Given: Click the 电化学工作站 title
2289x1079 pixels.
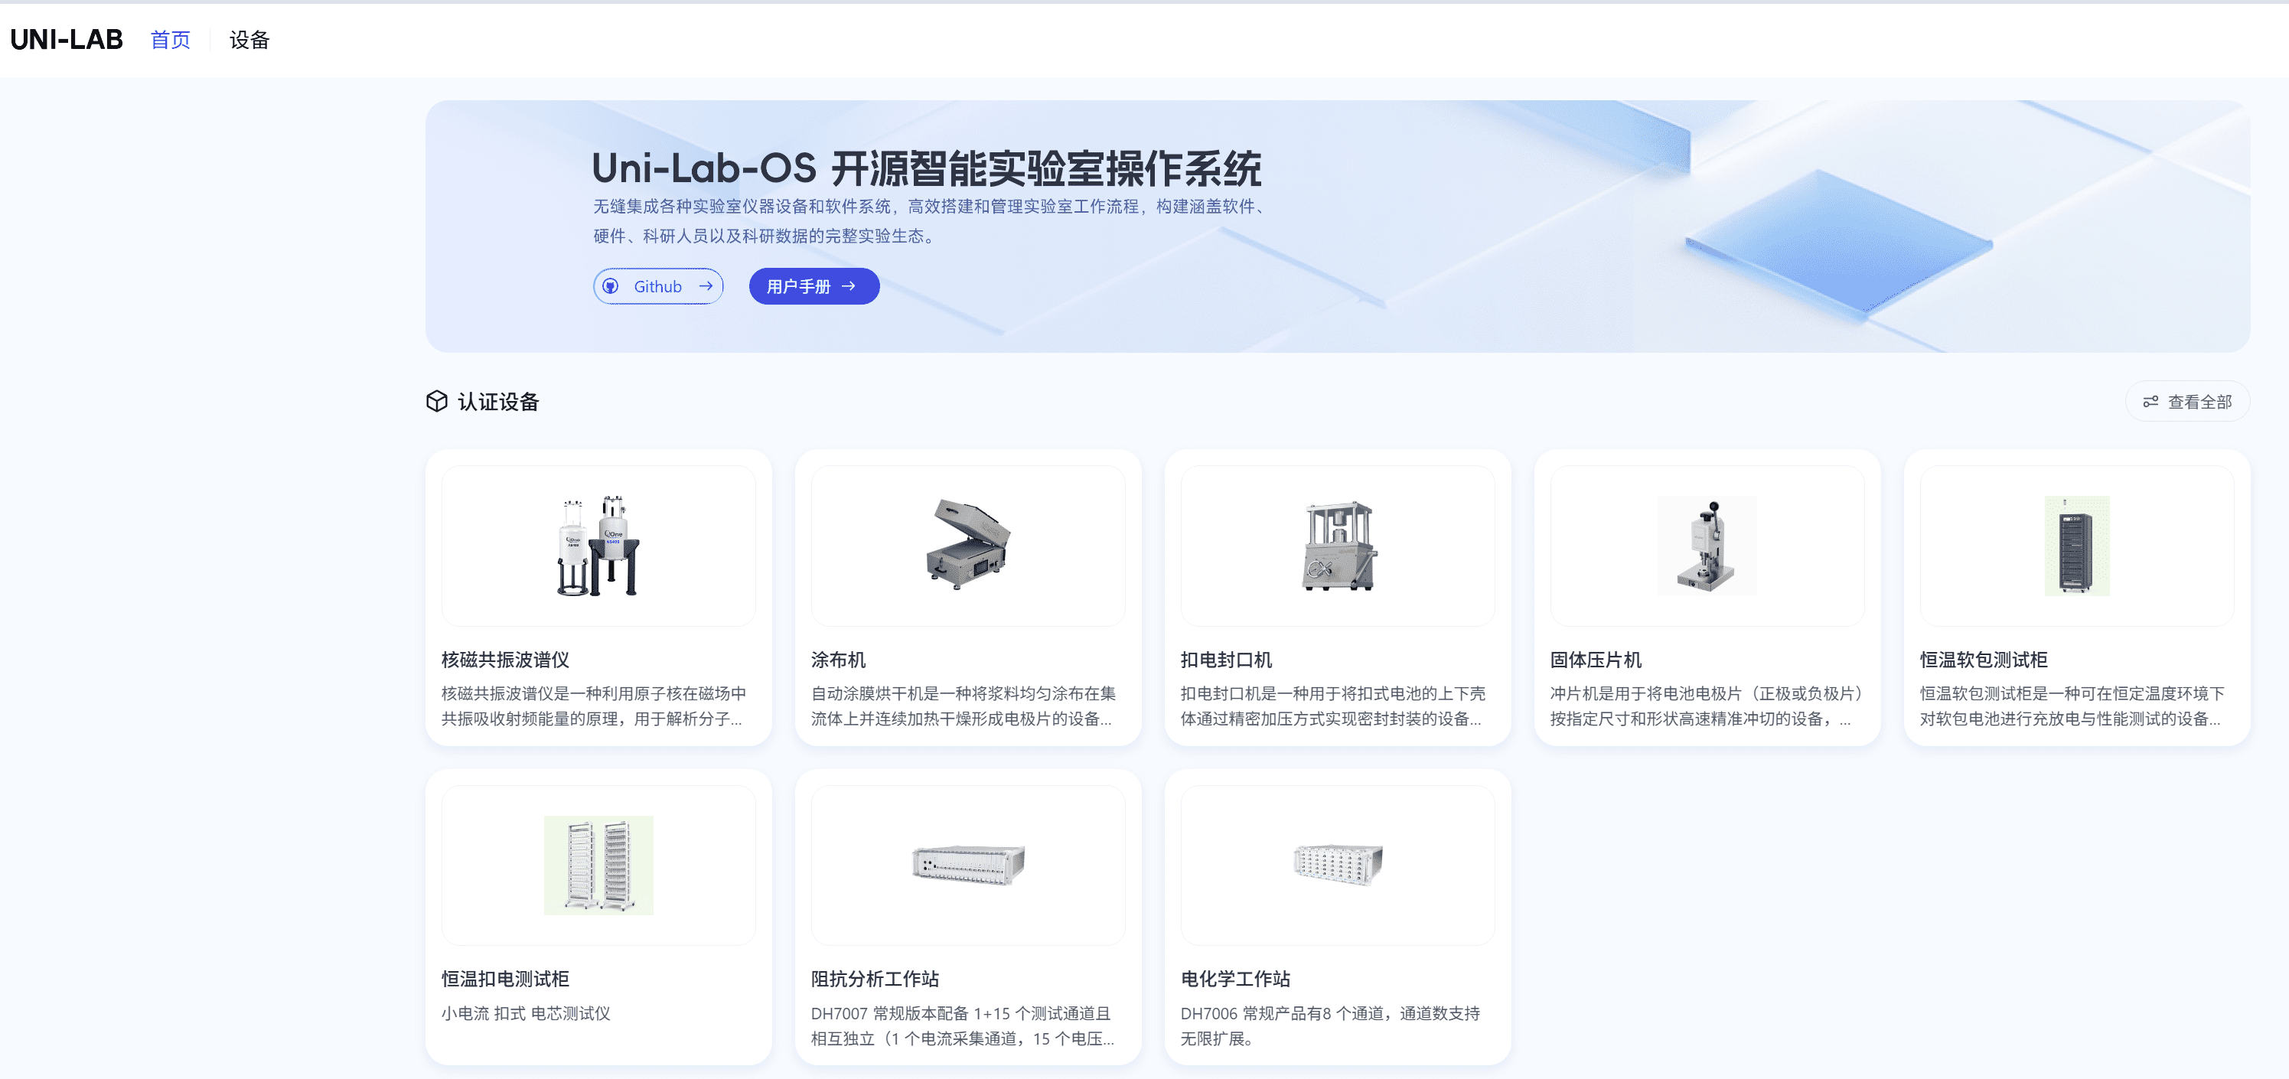Looking at the screenshot, I should (1235, 979).
